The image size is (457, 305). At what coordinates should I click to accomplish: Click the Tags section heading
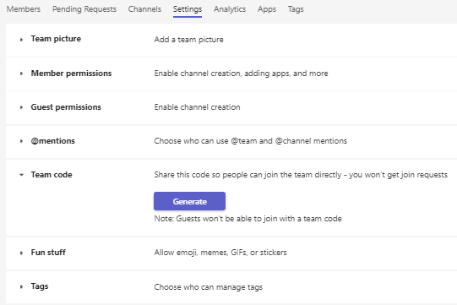pos(40,286)
